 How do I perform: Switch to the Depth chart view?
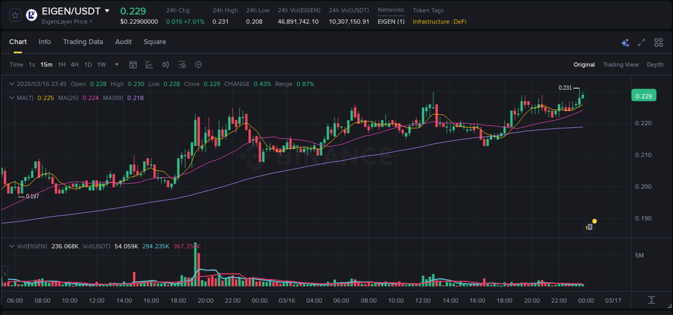pos(655,65)
